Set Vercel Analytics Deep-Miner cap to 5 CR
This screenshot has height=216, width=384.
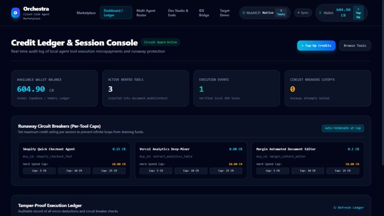(x=156, y=171)
